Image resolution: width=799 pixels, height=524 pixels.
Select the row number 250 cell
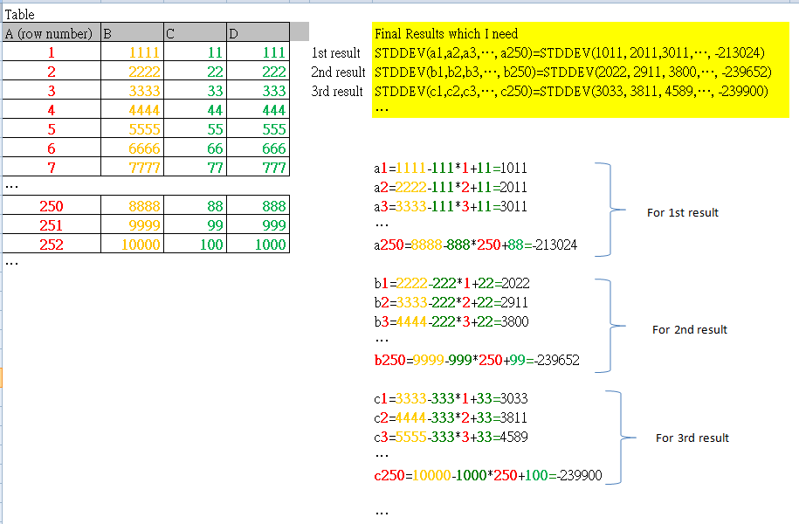tap(51, 206)
